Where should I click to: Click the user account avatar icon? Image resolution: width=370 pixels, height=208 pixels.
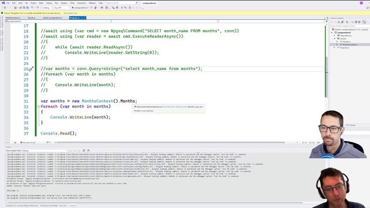pyautogui.click(x=361, y=3)
